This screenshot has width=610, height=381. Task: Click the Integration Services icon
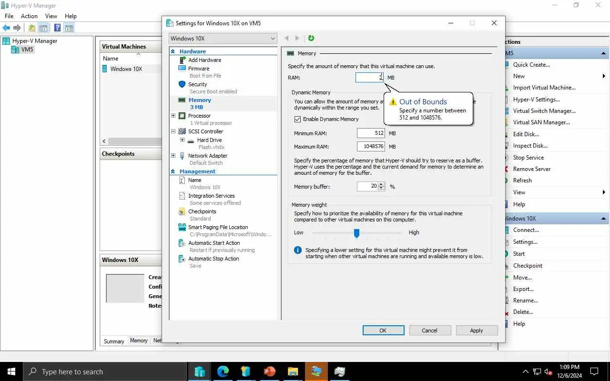coord(182,196)
